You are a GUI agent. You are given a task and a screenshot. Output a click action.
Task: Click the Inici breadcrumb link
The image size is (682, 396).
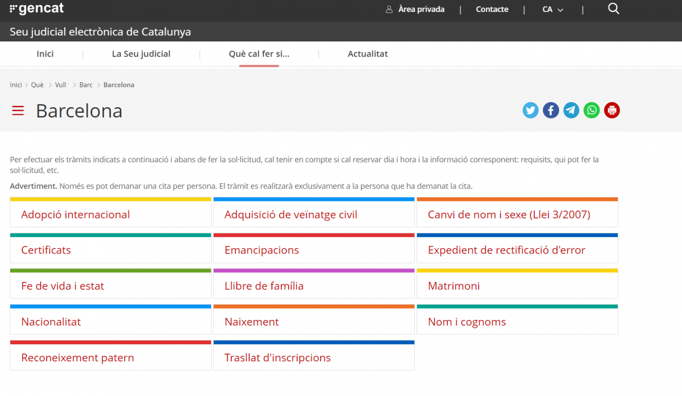(16, 85)
